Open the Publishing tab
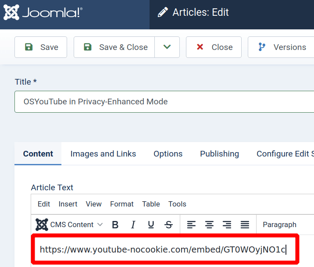 tap(219, 154)
